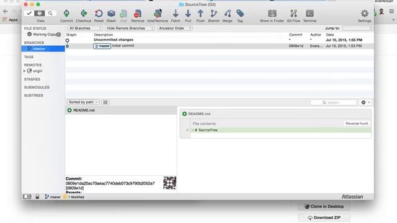This screenshot has width=397, height=223.
Task: Switch to log history clock view
Action: click(x=40, y=13)
